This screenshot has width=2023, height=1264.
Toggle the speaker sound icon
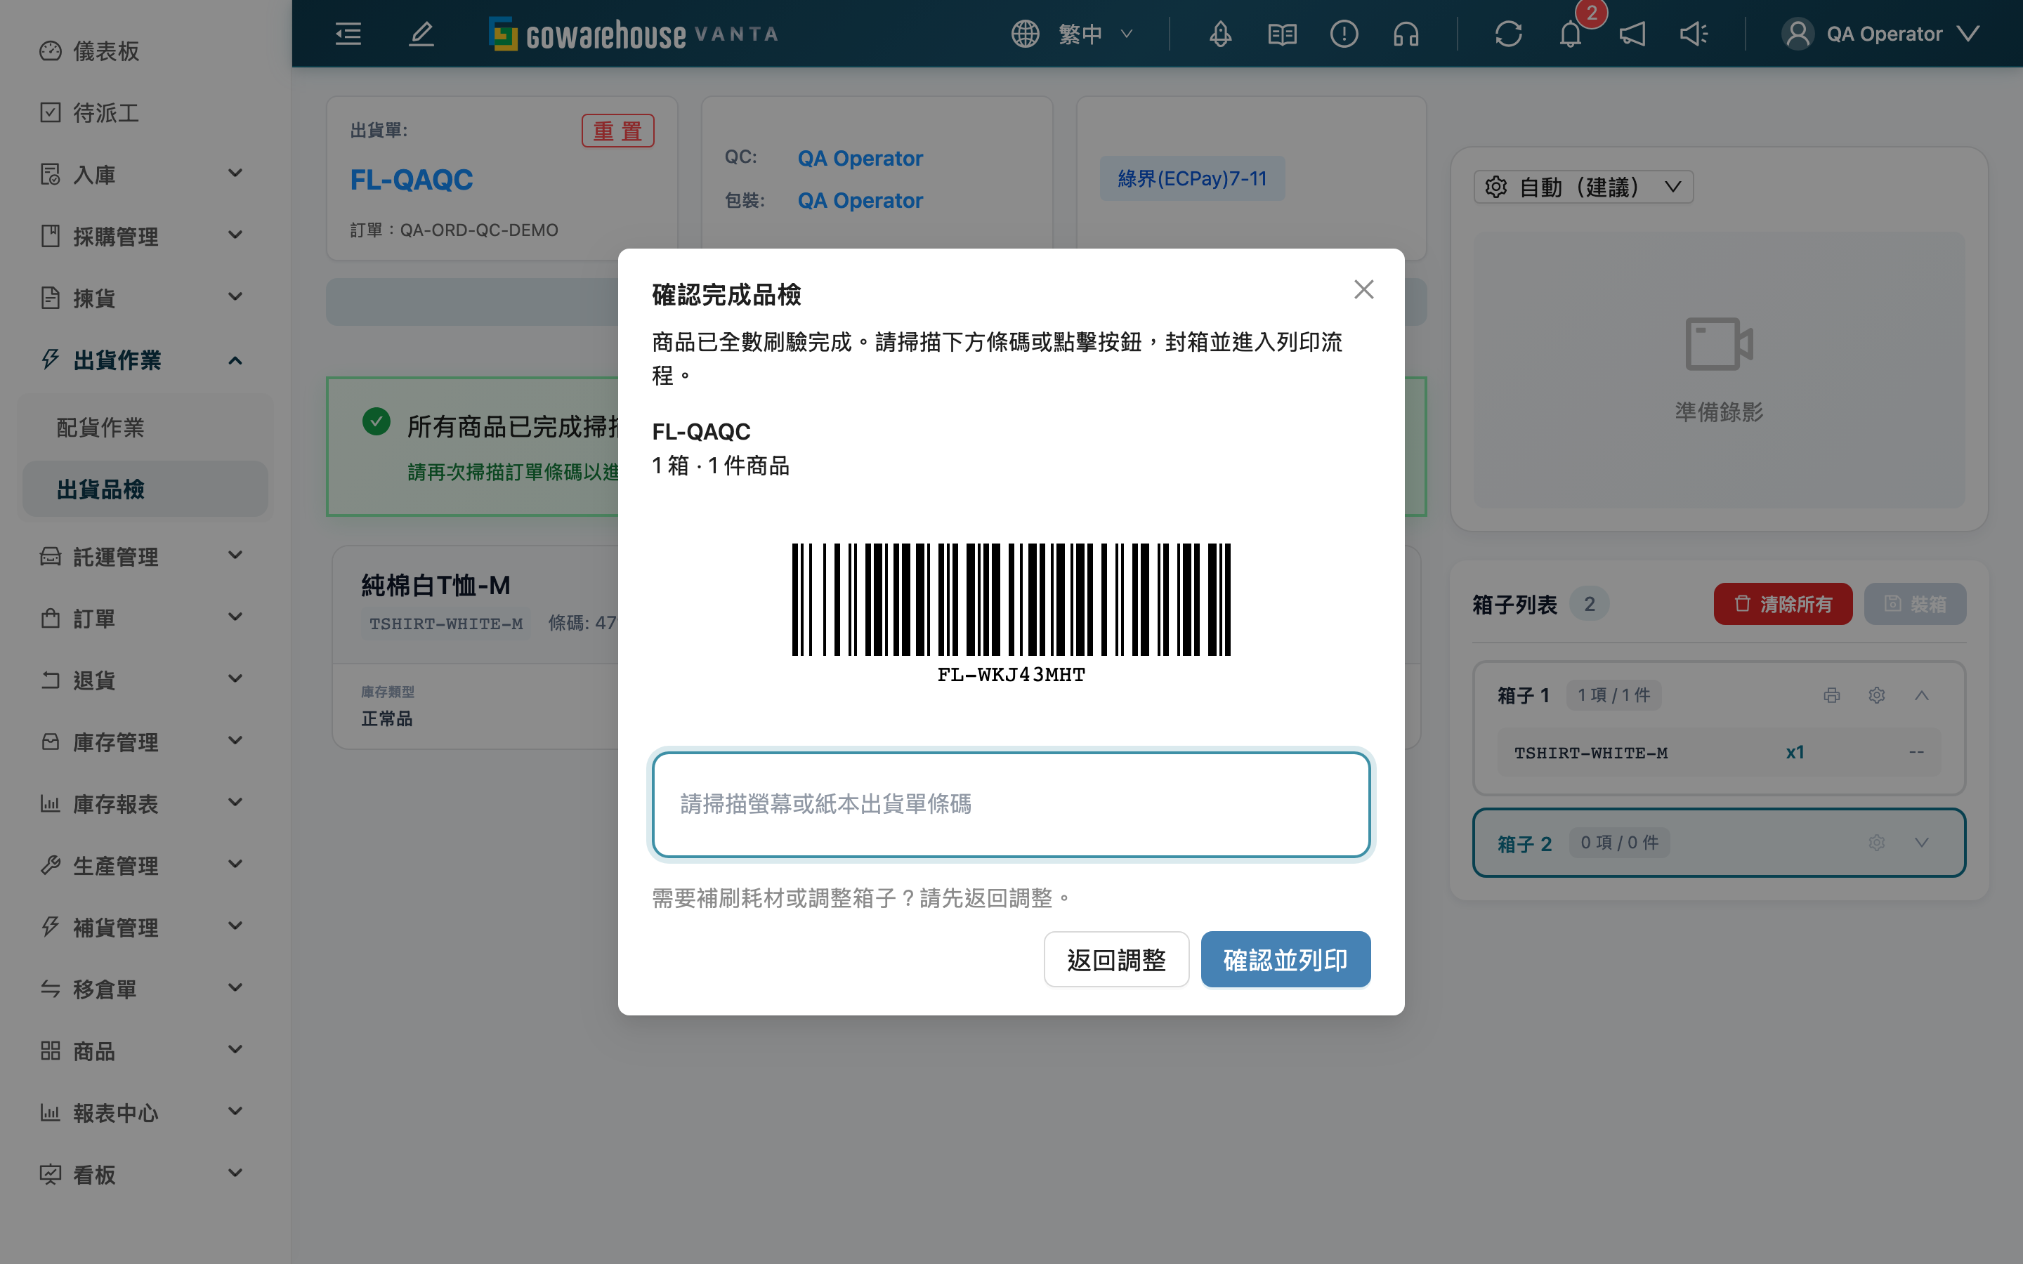pyautogui.click(x=1694, y=34)
